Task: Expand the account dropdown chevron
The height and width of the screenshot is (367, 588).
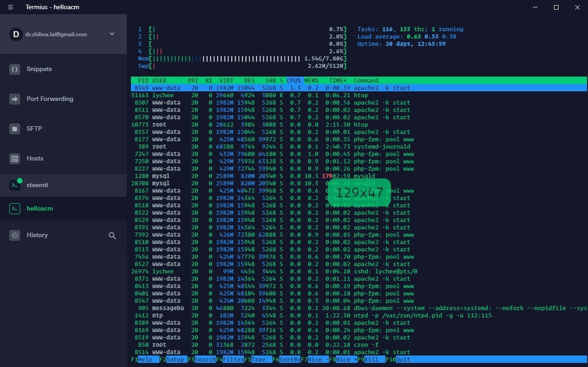Action: click(112, 34)
